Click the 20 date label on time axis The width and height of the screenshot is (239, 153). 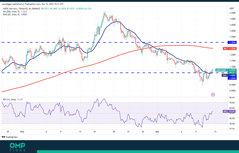114,132
